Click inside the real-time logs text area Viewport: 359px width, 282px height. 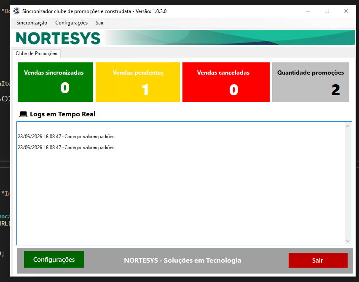coord(181,183)
